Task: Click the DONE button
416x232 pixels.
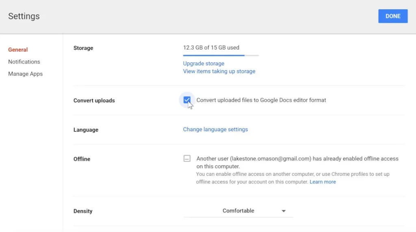Action: (x=393, y=16)
